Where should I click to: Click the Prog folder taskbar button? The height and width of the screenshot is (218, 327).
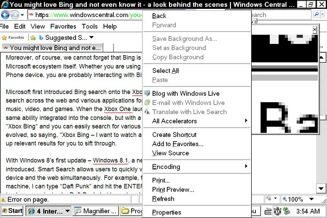(x=131, y=211)
